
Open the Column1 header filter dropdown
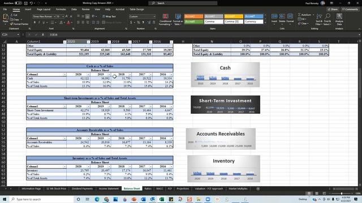64,42
